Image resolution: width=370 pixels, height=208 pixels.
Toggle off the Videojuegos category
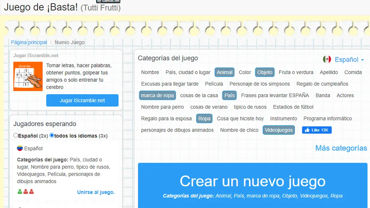(278, 130)
